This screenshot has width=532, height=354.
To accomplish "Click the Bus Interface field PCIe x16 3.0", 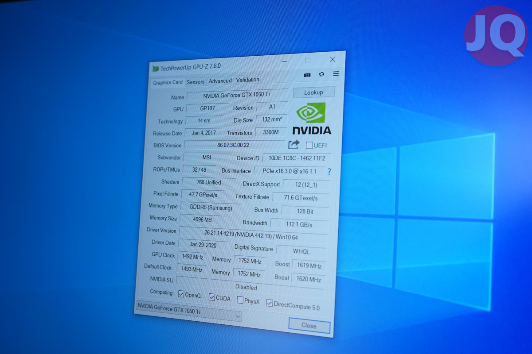I will tap(289, 171).
